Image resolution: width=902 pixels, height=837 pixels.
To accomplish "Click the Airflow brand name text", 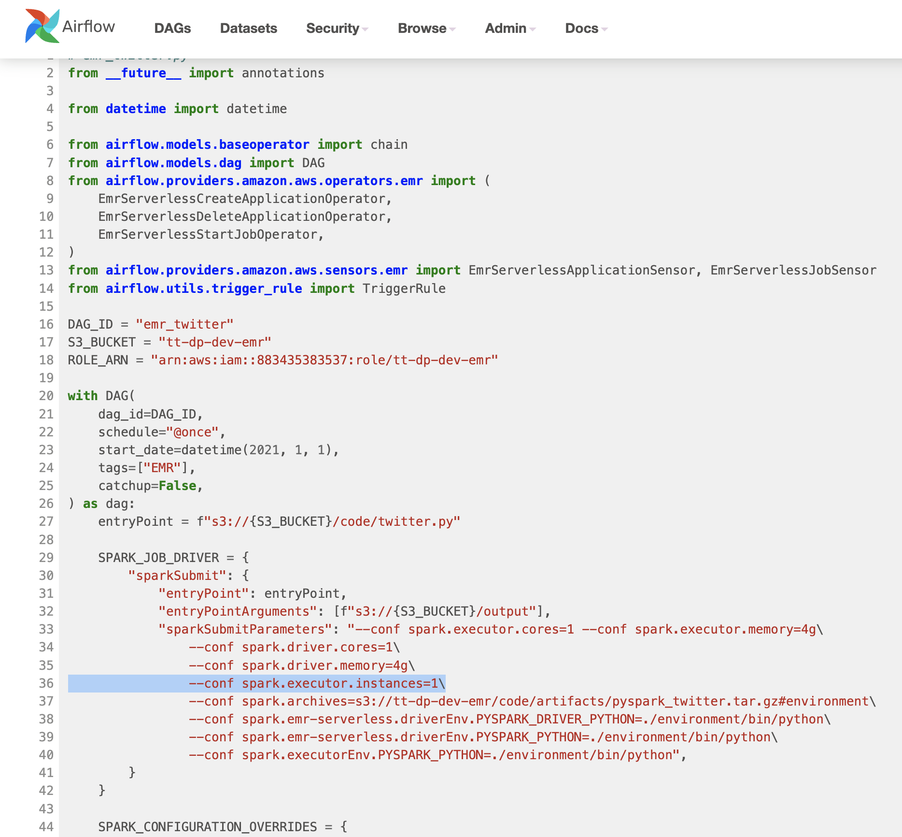I will coord(89,26).
